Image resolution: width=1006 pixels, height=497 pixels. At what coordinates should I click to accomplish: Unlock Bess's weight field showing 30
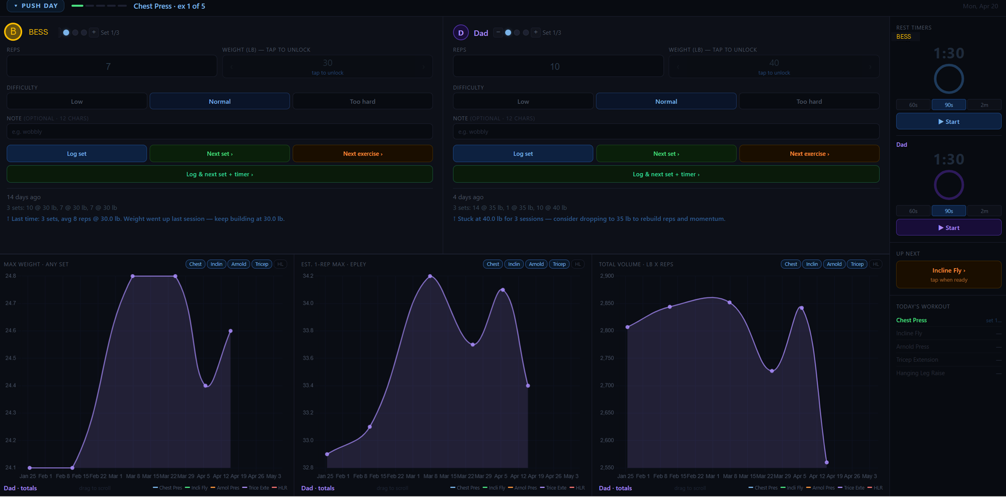click(327, 66)
